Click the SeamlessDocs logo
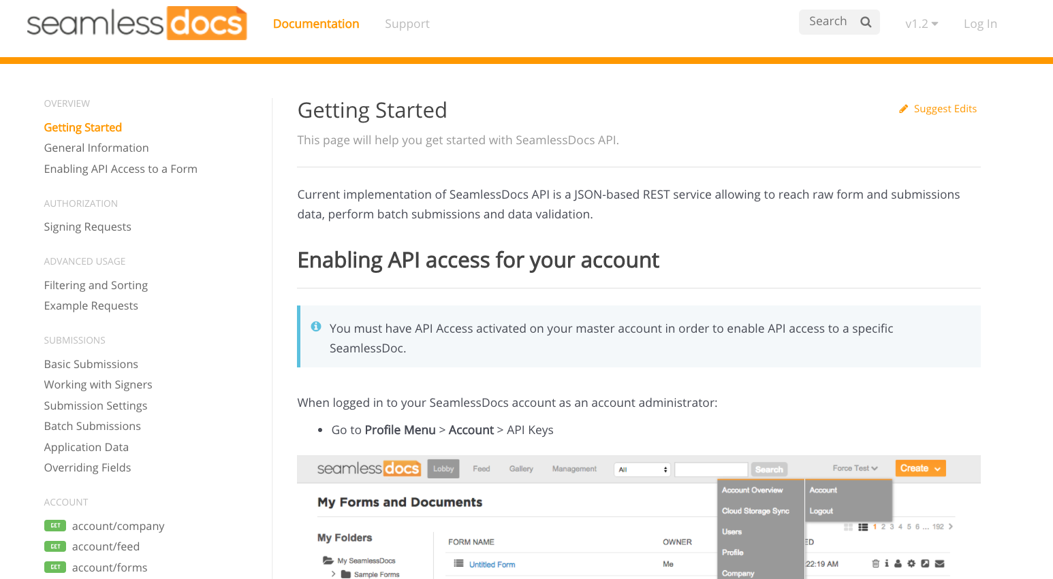Screen dimensions: 1053x579 pyautogui.click(x=137, y=23)
